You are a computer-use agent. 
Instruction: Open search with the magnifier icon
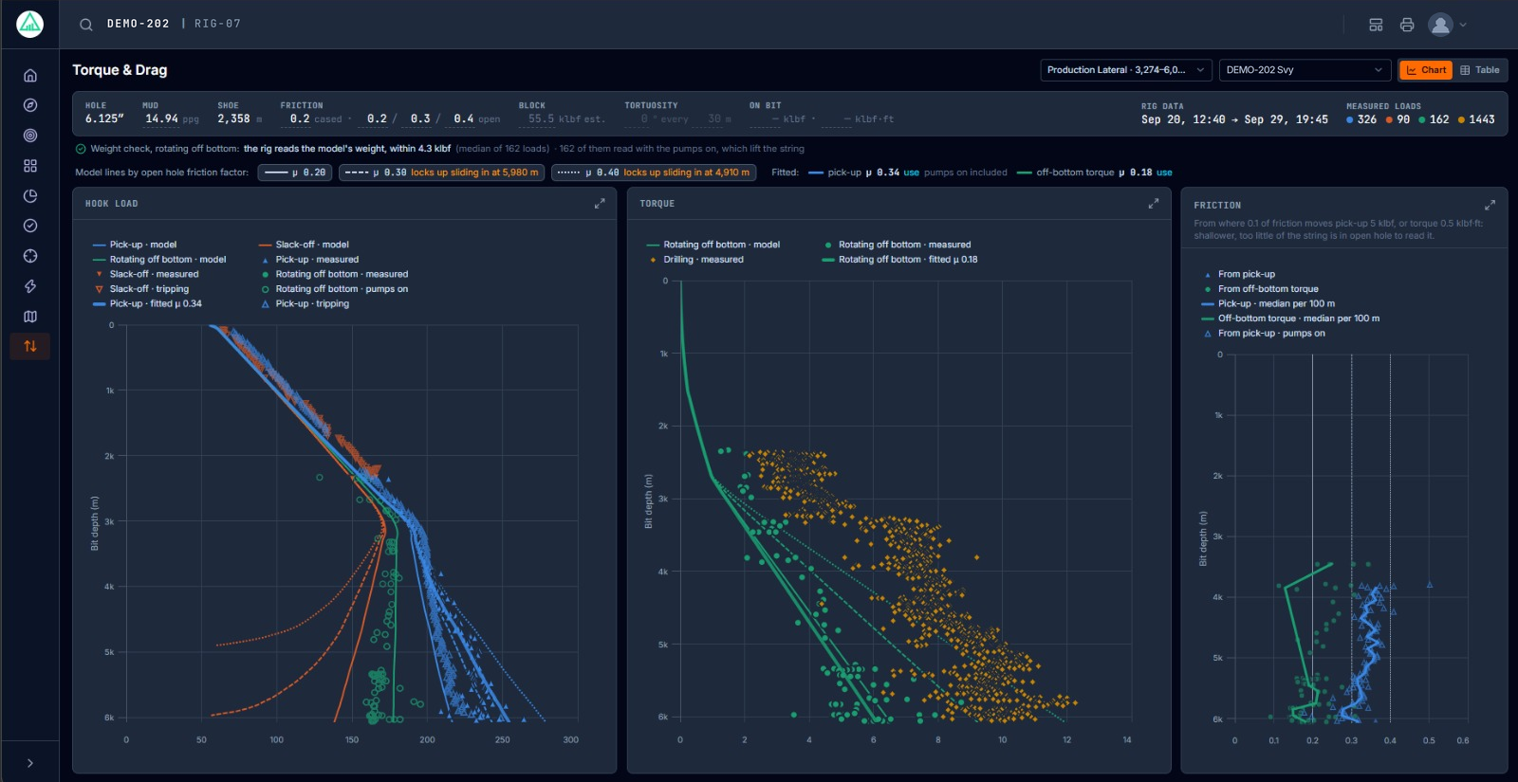pyautogui.click(x=86, y=25)
